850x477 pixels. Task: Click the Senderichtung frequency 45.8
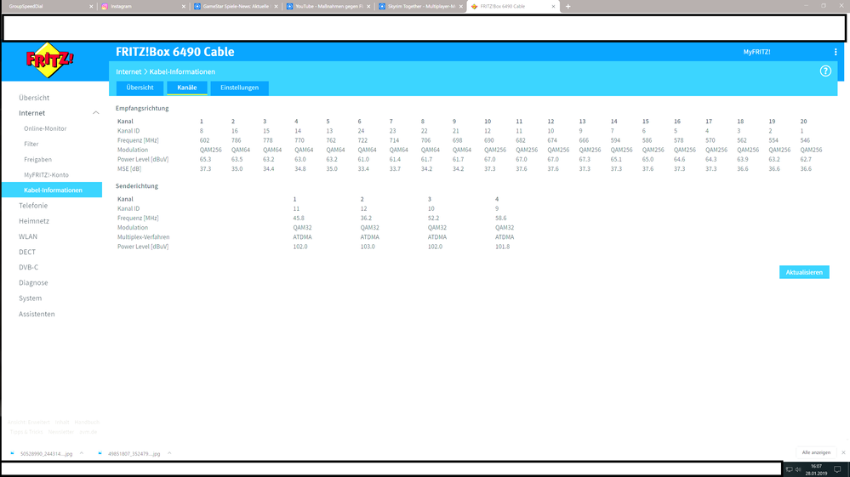point(299,219)
